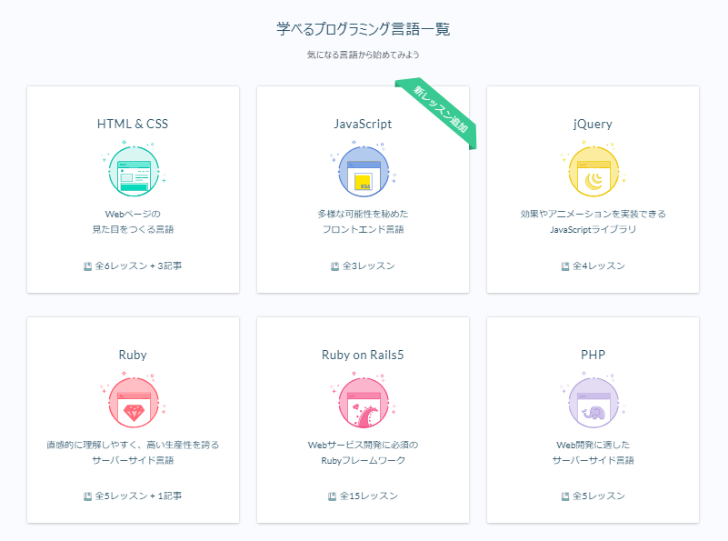Open the PHP course title
The height and width of the screenshot is (541, 728).
pos(593,356)
